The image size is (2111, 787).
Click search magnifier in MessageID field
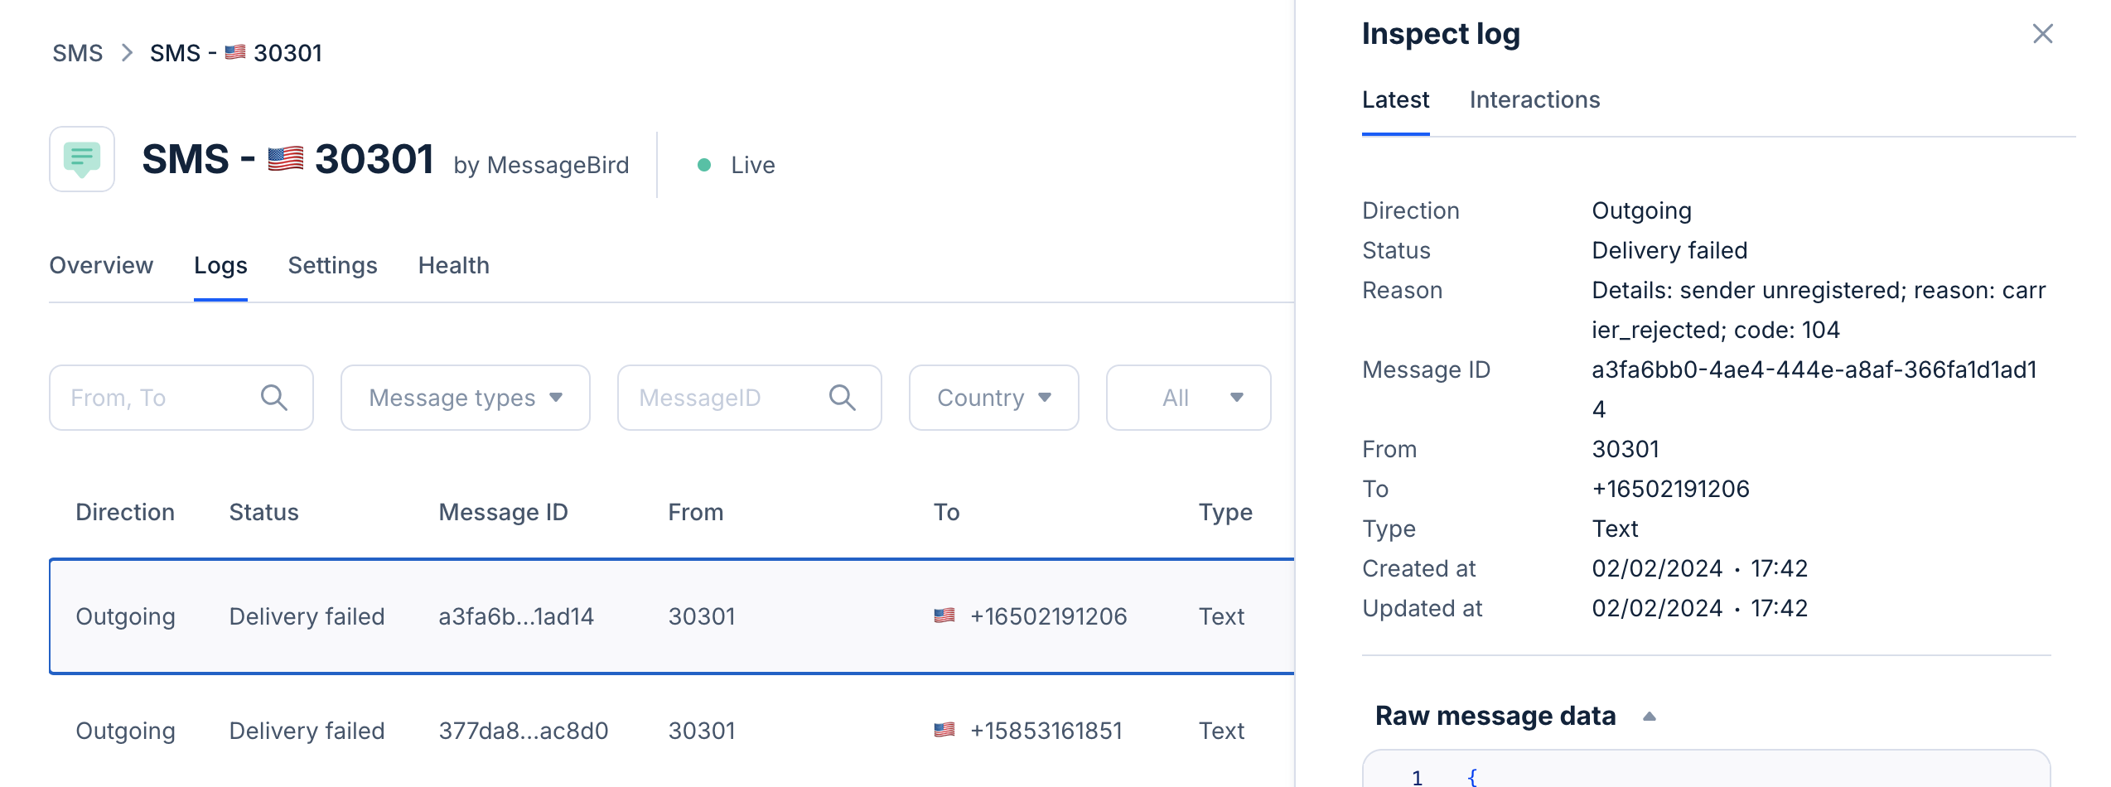point(842,398)
